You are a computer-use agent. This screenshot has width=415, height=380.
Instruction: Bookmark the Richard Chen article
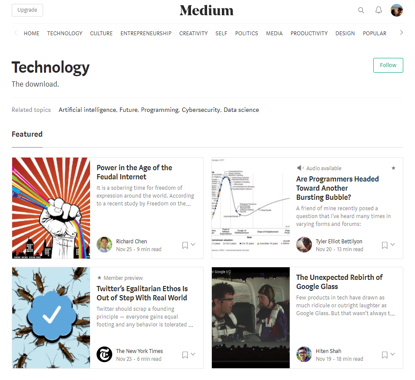(x=185, y=245)
